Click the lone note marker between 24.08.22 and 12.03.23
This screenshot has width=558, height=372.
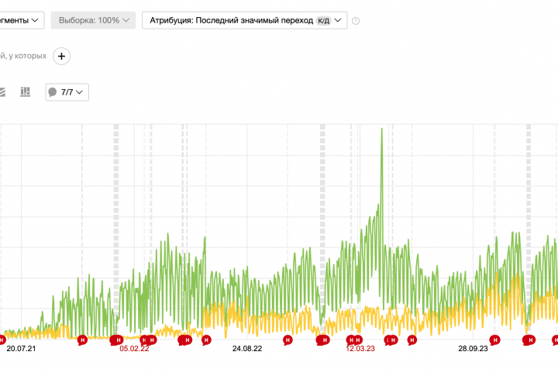pyautogui.click(x=288, y=340)
